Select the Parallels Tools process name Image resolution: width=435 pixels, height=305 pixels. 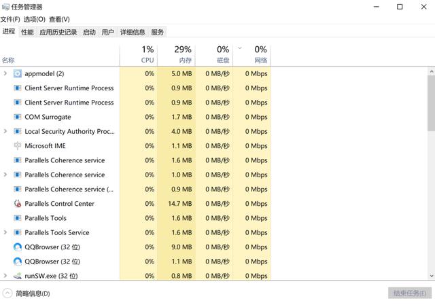pyautogui.click(x=46, y=218)
